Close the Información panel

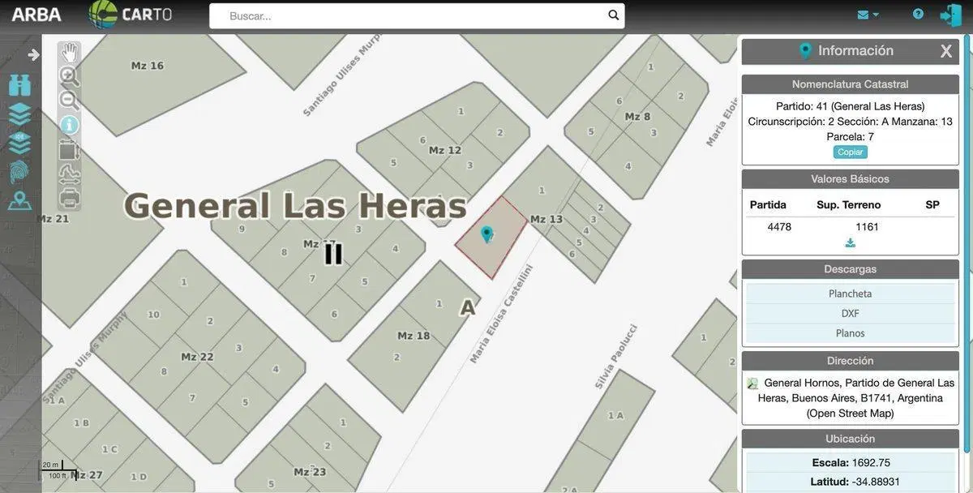[x=945, y=51]
